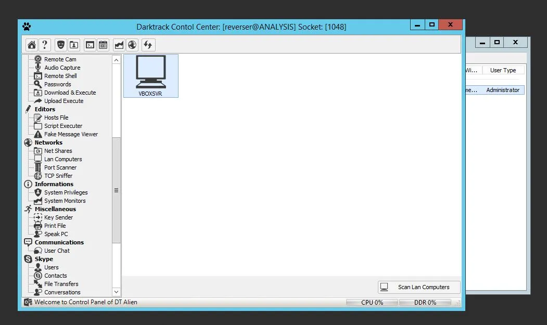
Task: Click the Hosts File edit icon
Action: (x=38, y=118)
